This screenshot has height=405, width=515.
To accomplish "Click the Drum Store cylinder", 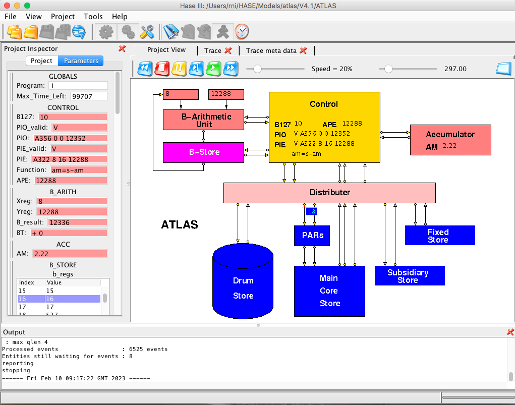I will tap(243, 281).
